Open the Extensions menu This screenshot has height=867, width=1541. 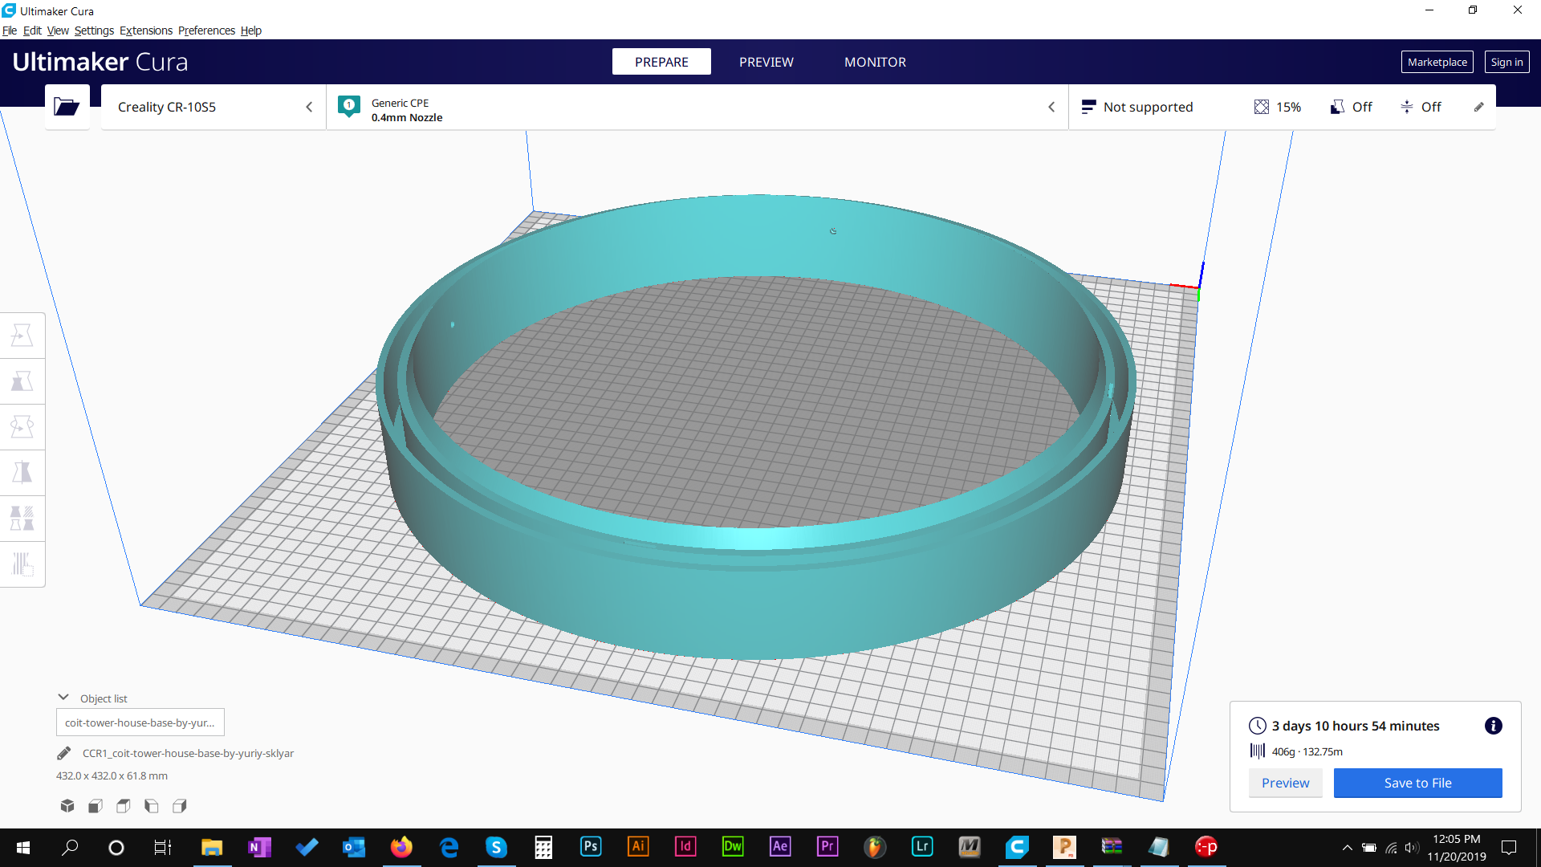145,31
